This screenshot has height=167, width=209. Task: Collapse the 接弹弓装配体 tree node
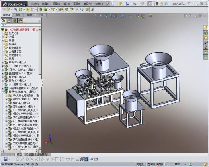tap(2, 92)
